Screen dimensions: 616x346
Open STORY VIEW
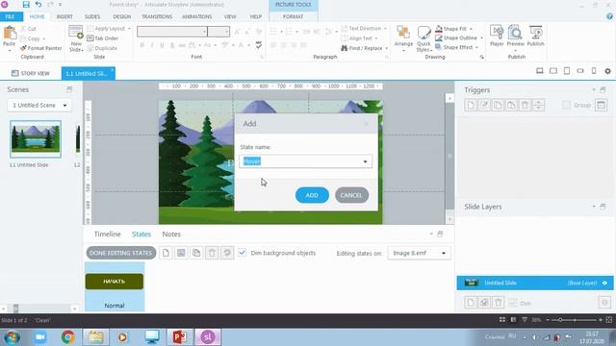(31, 73)
